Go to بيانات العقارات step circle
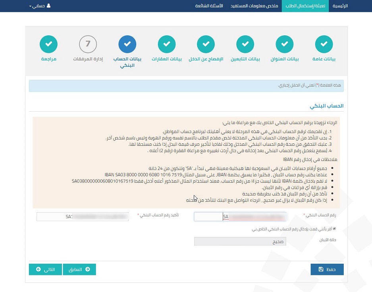Viewport: 372px width, 292px height. click(x=166, y=44)
